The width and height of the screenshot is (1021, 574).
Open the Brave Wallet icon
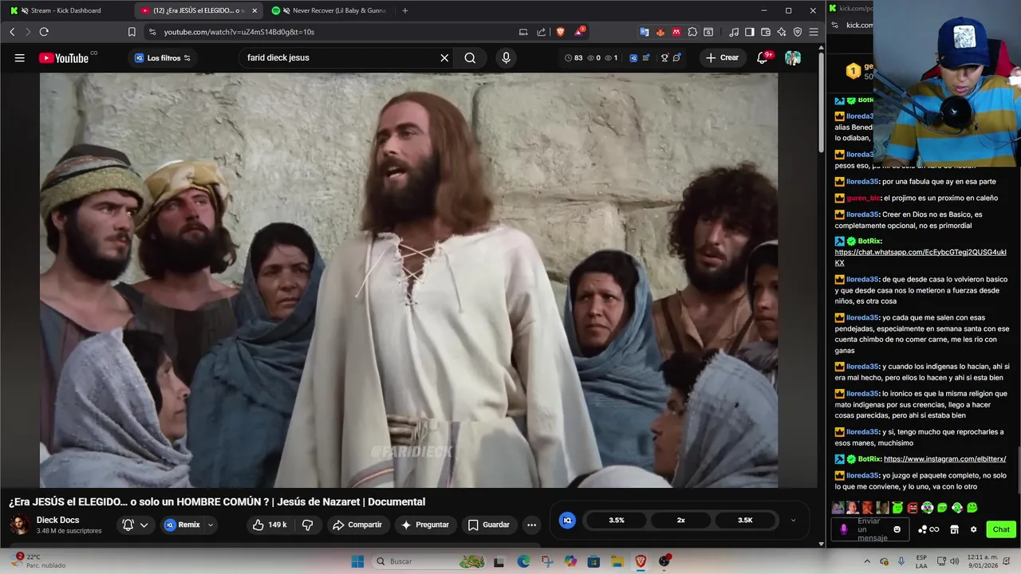pos(766,32)
